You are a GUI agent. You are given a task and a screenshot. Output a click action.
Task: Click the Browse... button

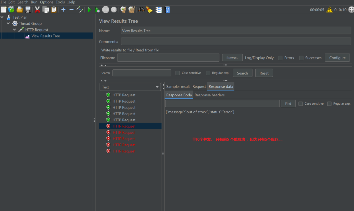coord(232,58)
